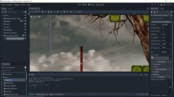The height and width of the screenshot is (97, 174).
Task: Open the Editor menu
Action: [x=23, y=5]
